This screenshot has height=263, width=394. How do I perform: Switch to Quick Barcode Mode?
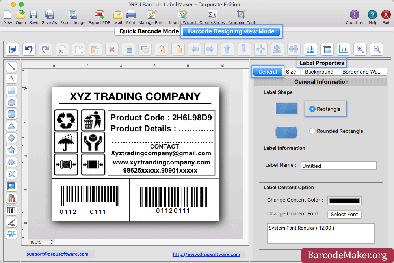click(149, 31)
